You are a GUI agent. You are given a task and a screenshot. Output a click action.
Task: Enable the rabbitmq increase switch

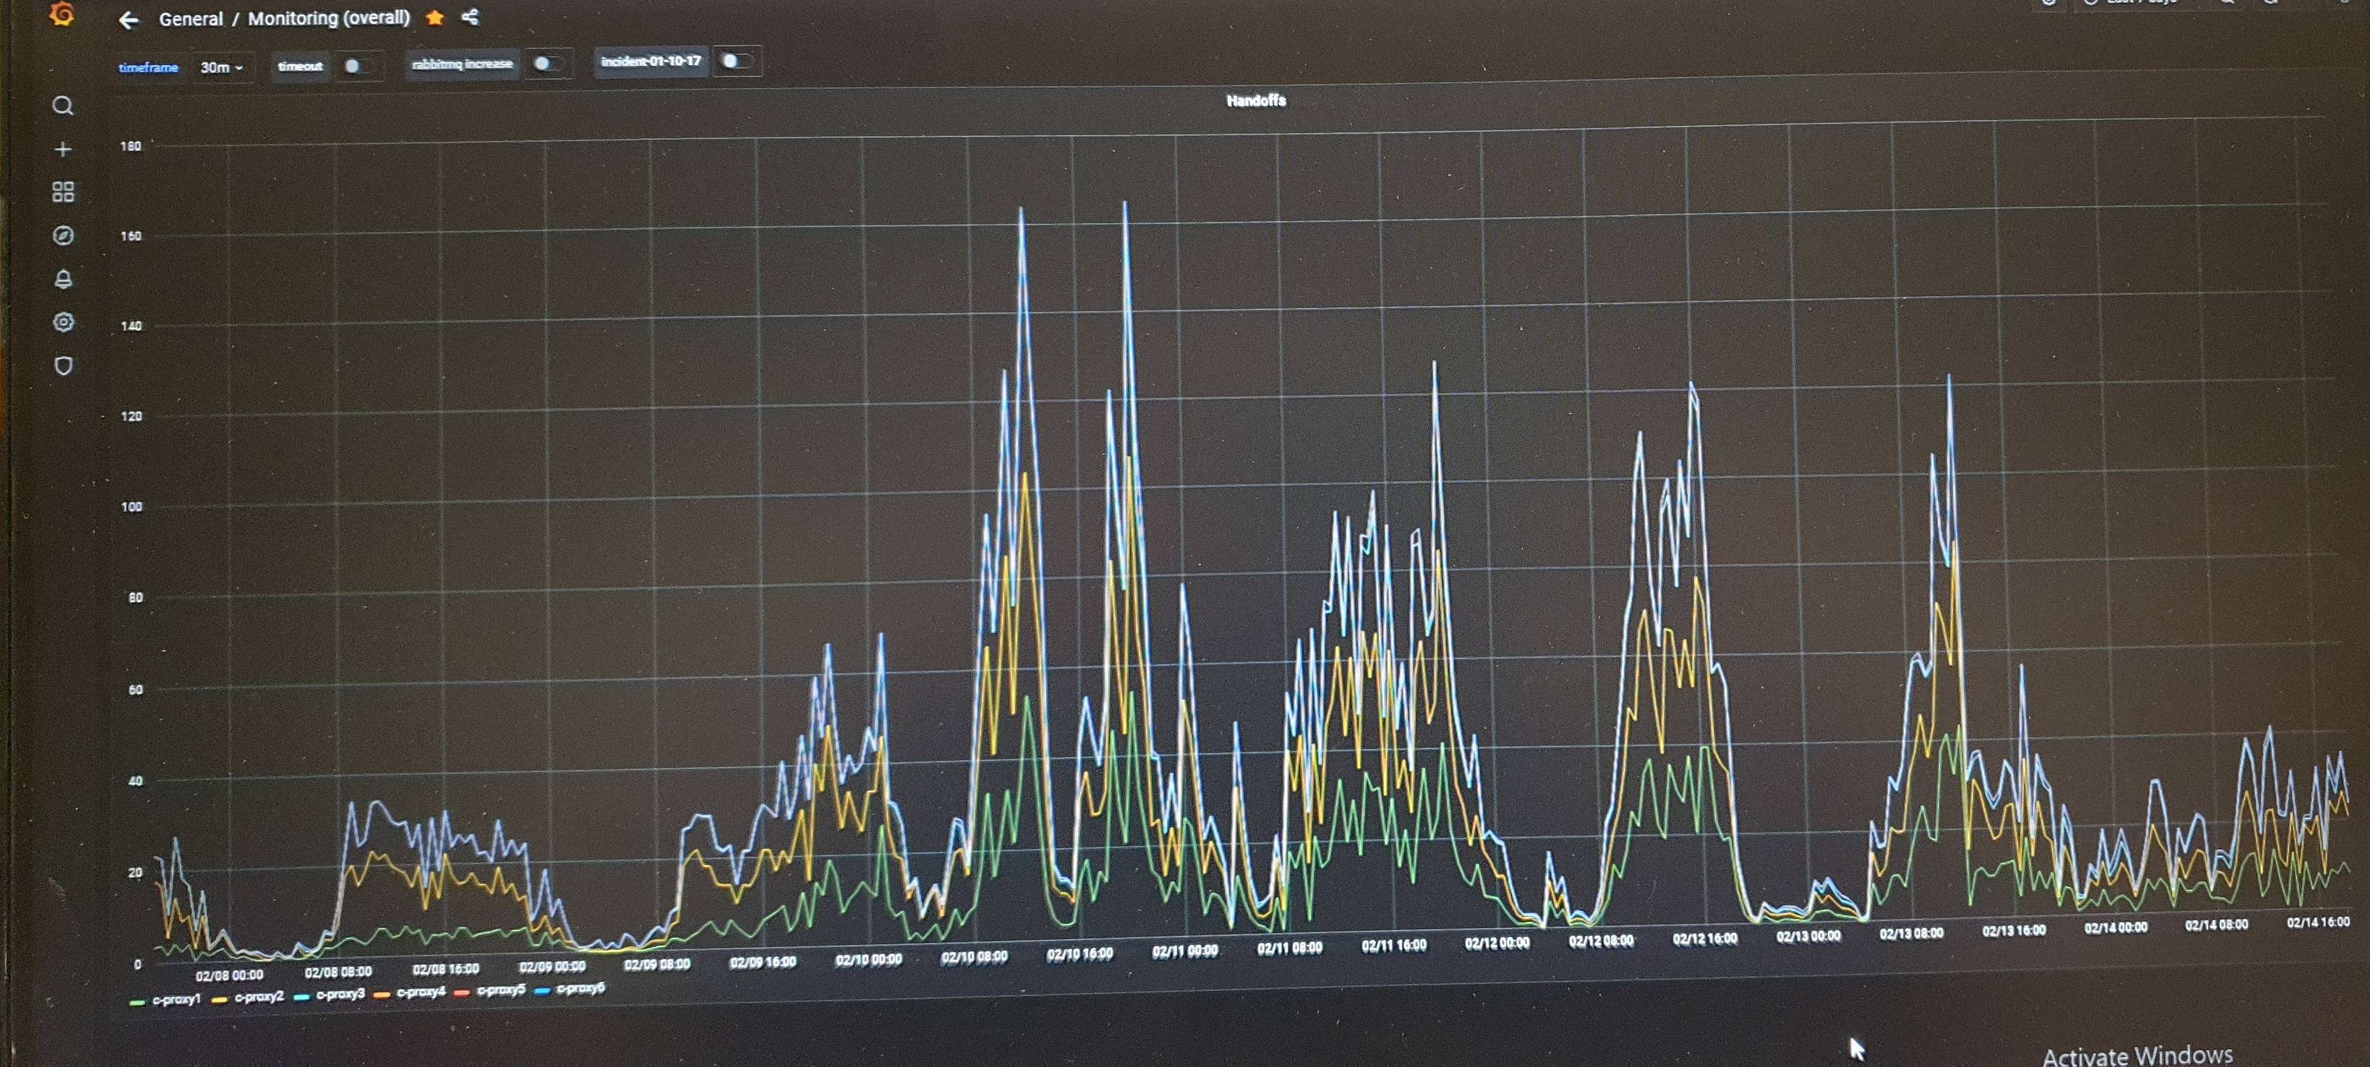(x=547, y=63)
